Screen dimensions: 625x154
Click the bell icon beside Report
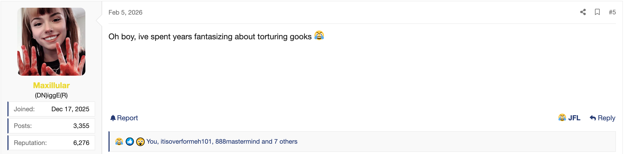pyautogui.click(x=113, y=118)
